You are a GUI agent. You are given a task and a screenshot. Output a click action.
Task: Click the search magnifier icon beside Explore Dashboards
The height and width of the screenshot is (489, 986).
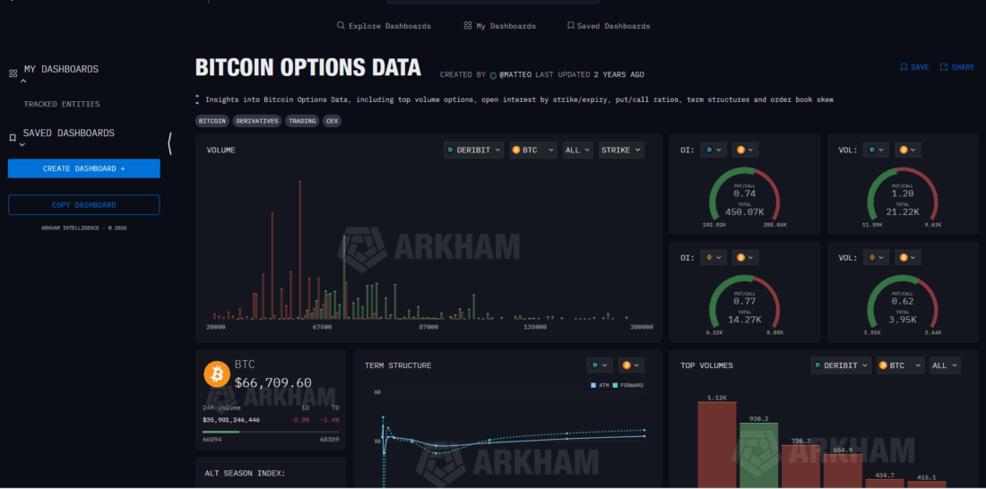click(341, 26)
